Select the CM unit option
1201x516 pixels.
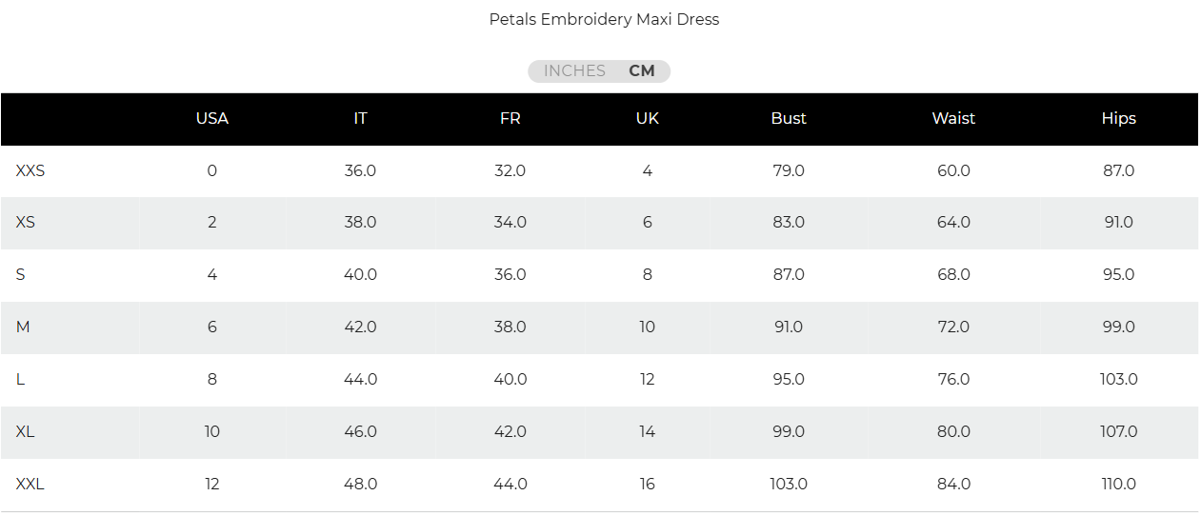pyautogui.click(x=642, y=71)
